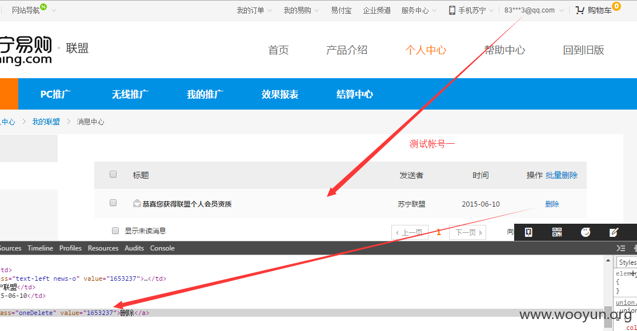Expand the 服务中心 dropdown
The height and width of the screenshot is (331, 637).
click(x=434, y=10)
